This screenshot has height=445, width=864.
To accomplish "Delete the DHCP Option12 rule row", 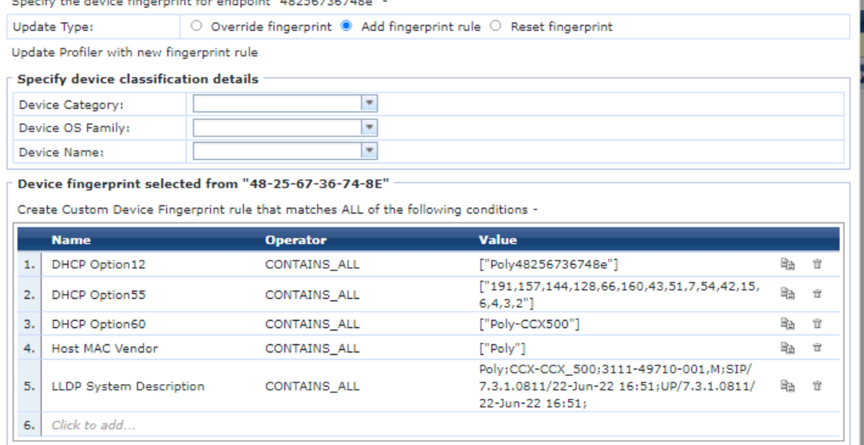I will point(817,264).
